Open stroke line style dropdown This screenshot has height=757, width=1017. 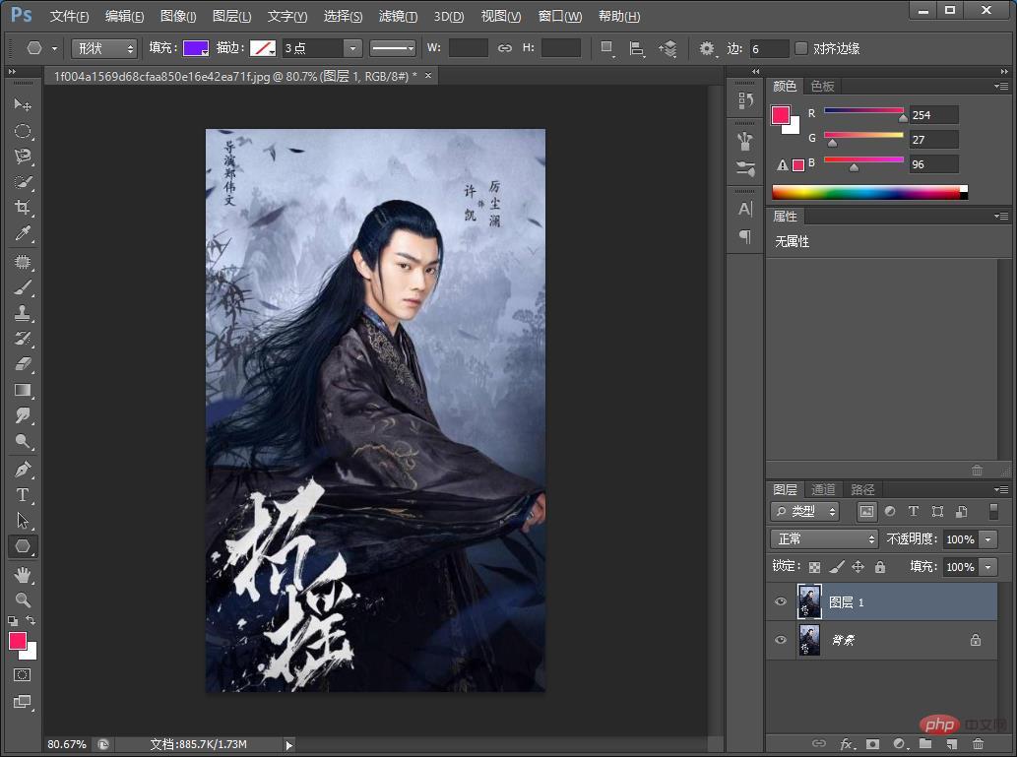tap(393, 48)
